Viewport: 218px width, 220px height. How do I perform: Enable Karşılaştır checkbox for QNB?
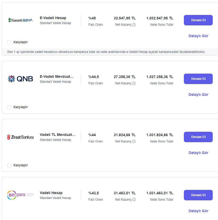(9, 107)
